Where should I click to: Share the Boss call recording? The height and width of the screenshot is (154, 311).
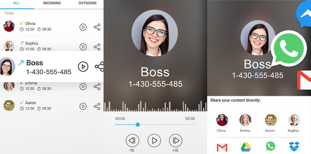99,66
